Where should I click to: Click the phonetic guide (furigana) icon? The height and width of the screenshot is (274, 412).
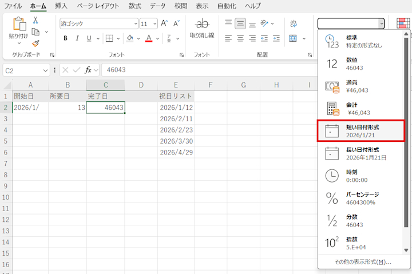pyautogui.click(x=169, y=38)
